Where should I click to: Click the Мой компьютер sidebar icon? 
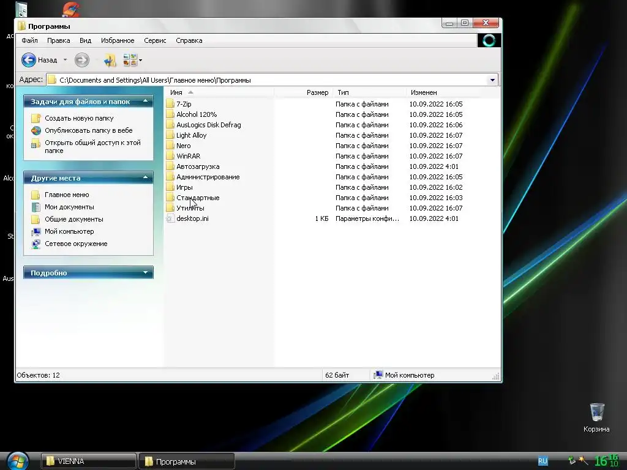pyautogui.click(x=36, y=231)
